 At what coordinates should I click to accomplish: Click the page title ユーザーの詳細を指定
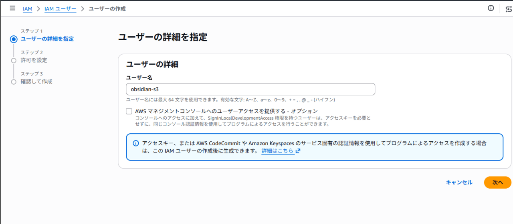163,38
